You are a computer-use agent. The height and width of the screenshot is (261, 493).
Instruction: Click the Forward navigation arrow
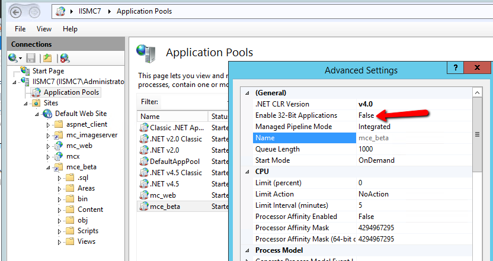[34, 12]
